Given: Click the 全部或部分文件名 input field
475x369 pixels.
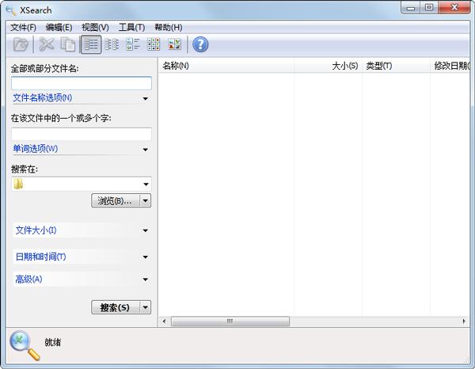Looking at the screenshot, I should [81, 83].
